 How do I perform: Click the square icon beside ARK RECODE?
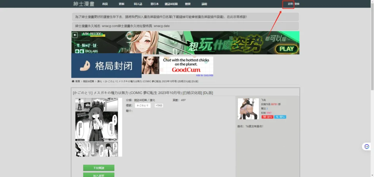[75, 35]
